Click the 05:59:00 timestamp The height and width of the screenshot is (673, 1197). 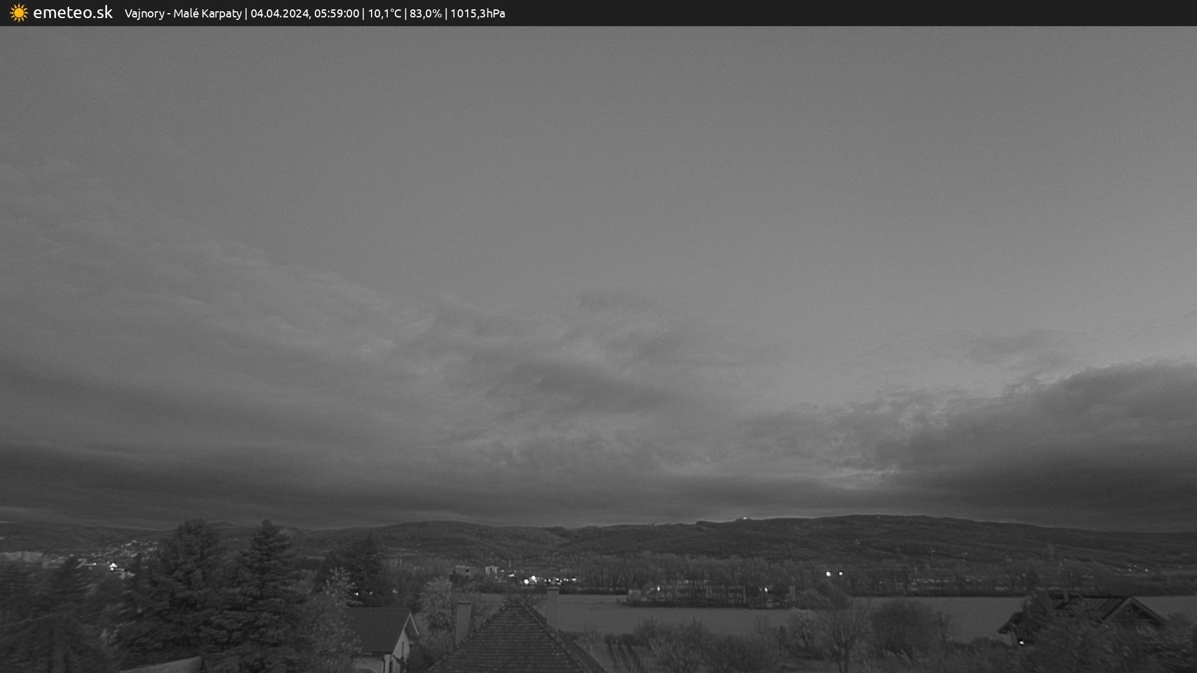point(336,14)
